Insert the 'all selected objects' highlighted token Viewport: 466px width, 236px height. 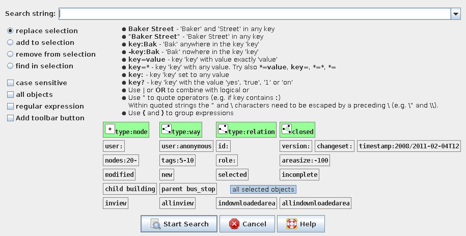(263, 190)
